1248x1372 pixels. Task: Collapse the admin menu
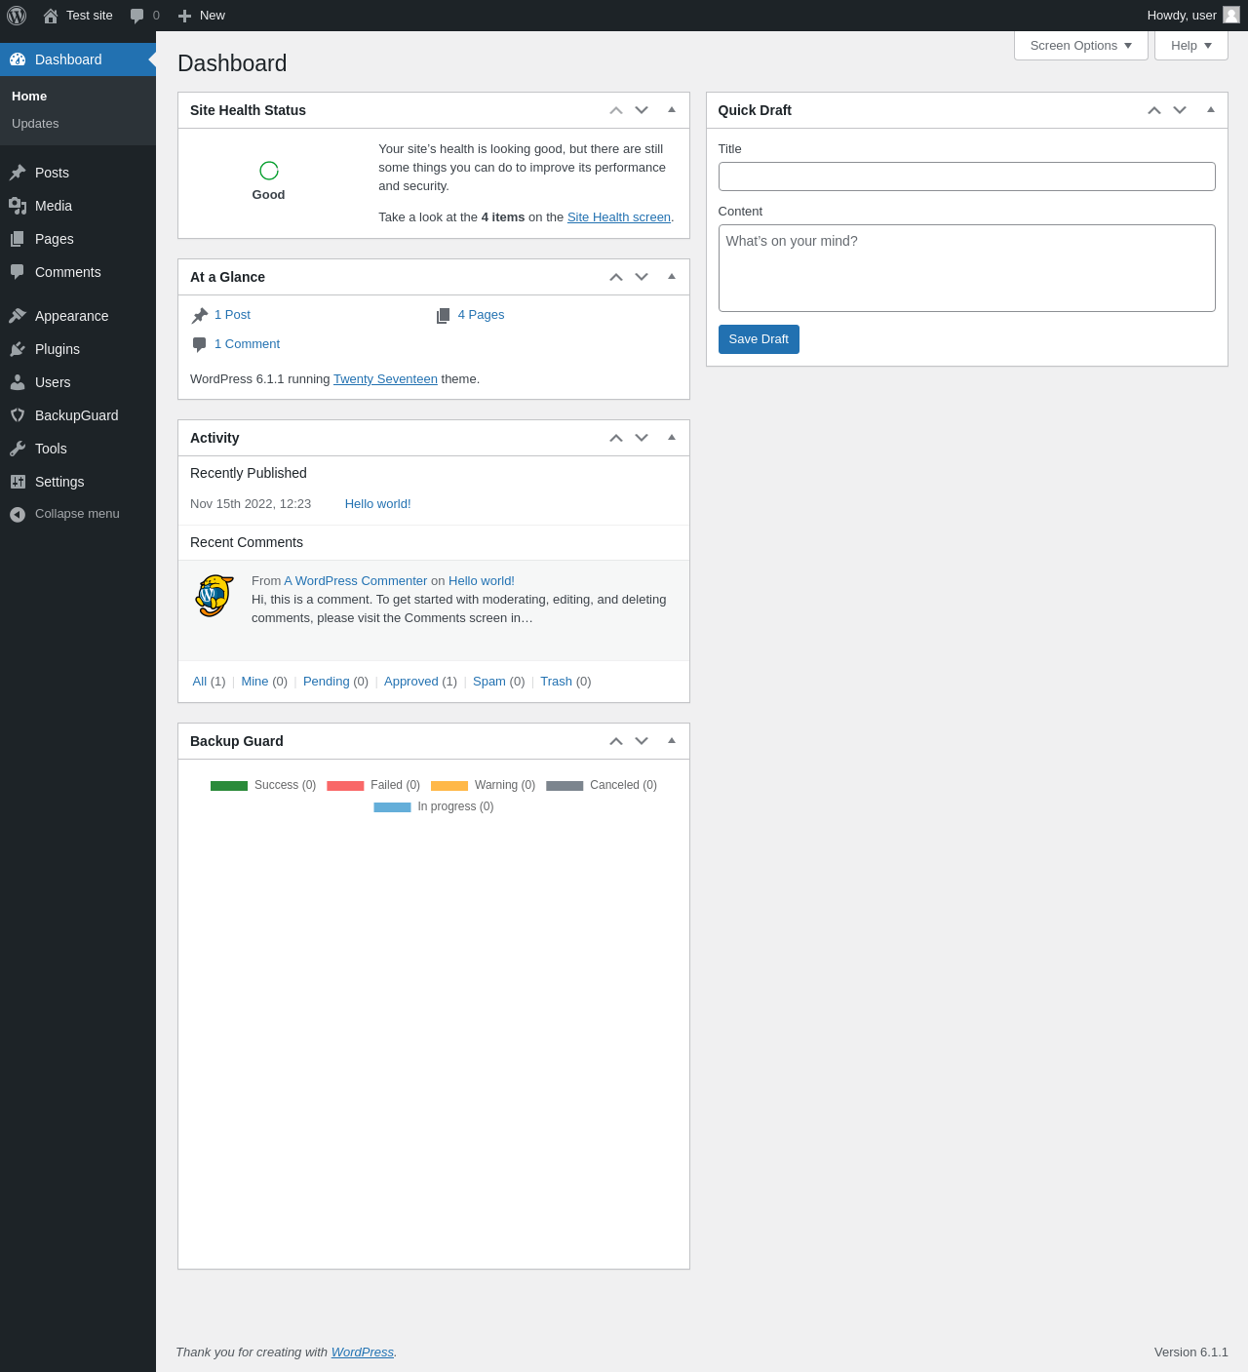(x=64, y=514)
